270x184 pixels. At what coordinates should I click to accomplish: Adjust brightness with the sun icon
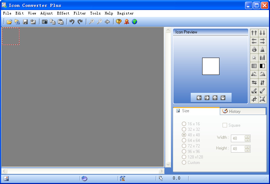click(x=254, y=58)
